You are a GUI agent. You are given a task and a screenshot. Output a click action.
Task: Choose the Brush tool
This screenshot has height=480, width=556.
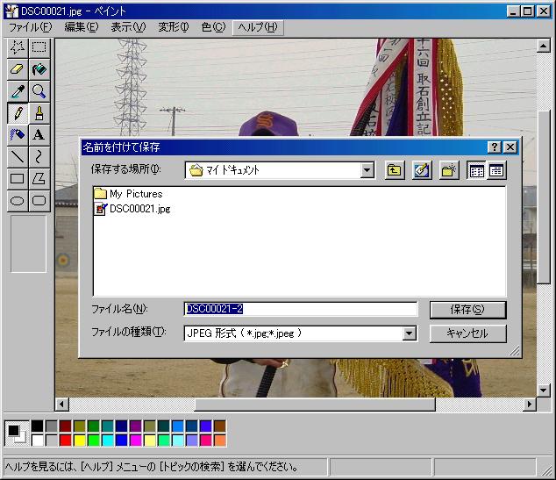coord(39,113)
